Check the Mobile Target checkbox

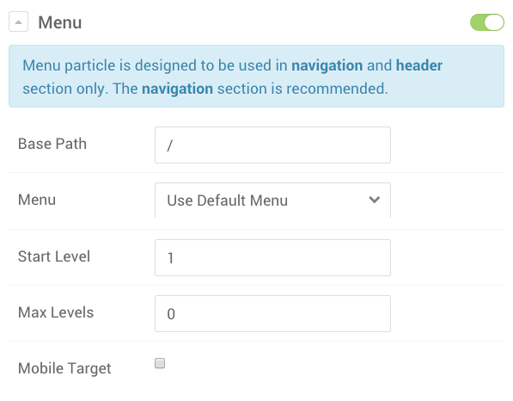pos(160,363)
